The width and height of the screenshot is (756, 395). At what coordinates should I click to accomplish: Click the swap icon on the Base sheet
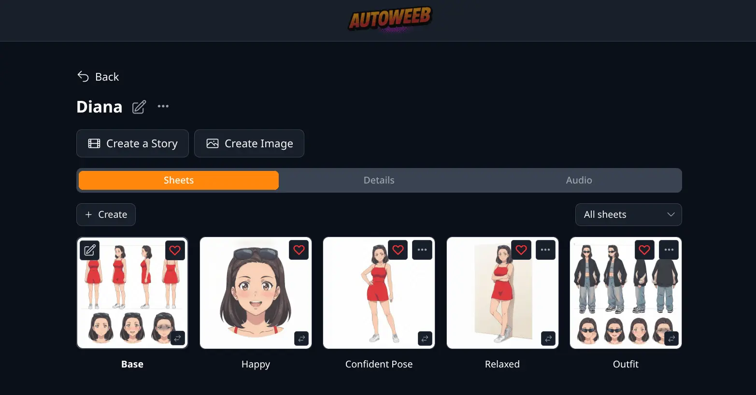(178, 338)
